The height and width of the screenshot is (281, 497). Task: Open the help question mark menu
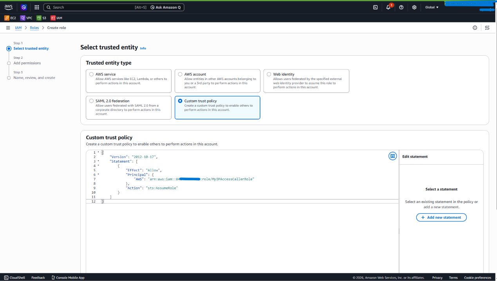tap(401, 7)
